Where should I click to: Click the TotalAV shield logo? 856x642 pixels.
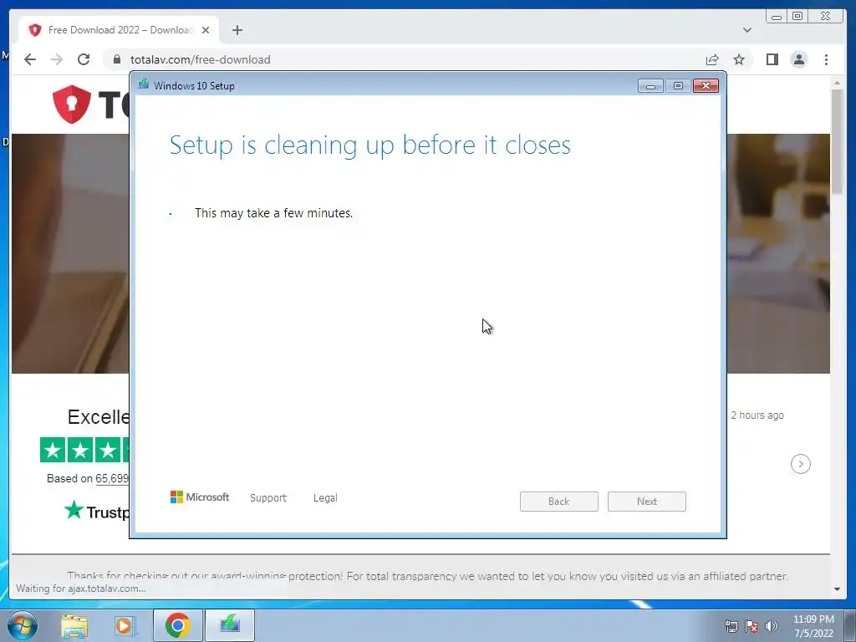click(x=72, y=104)
